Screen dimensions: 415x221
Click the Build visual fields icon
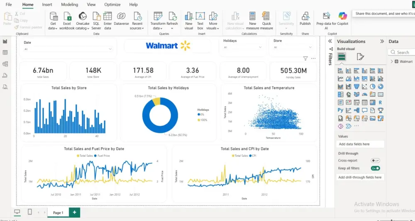(342, 57)
